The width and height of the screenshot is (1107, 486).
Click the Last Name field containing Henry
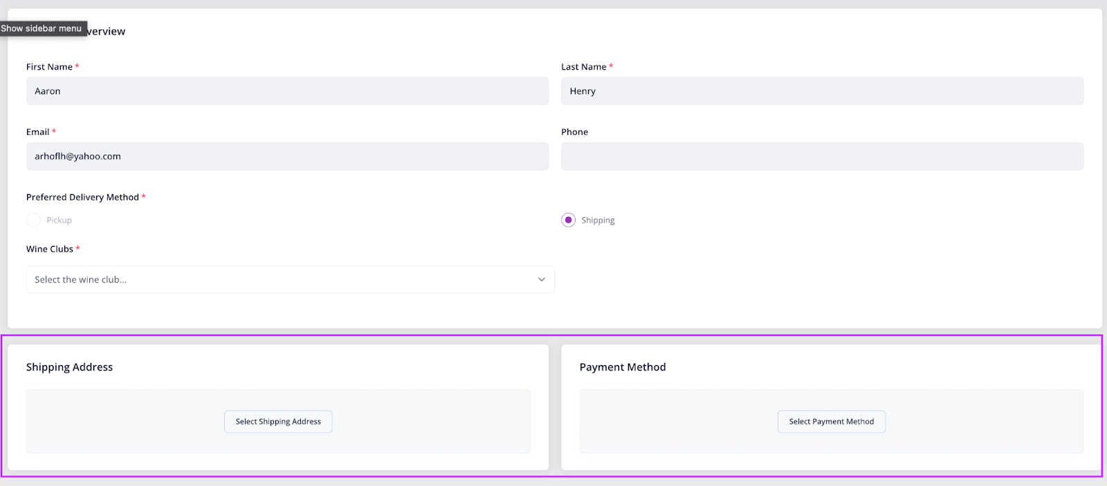coord(822,91)
